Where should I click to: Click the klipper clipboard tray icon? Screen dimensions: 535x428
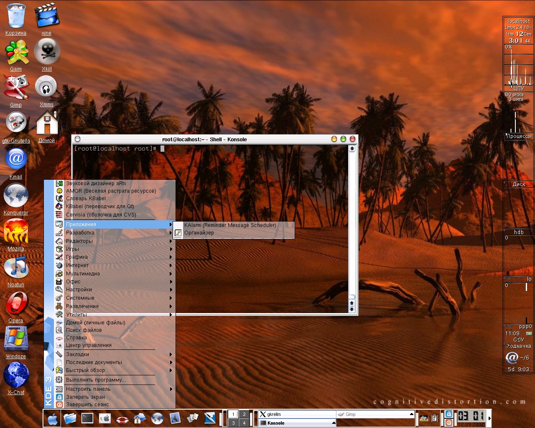point(434,418)
